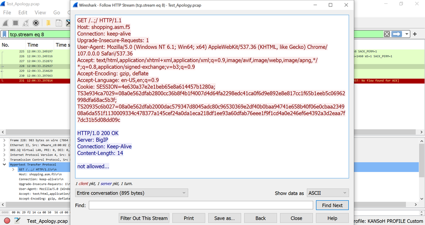
Task: Click the tcp.stream eq 8 filter field
Action: pyautogui.click(x=40, y=34)
